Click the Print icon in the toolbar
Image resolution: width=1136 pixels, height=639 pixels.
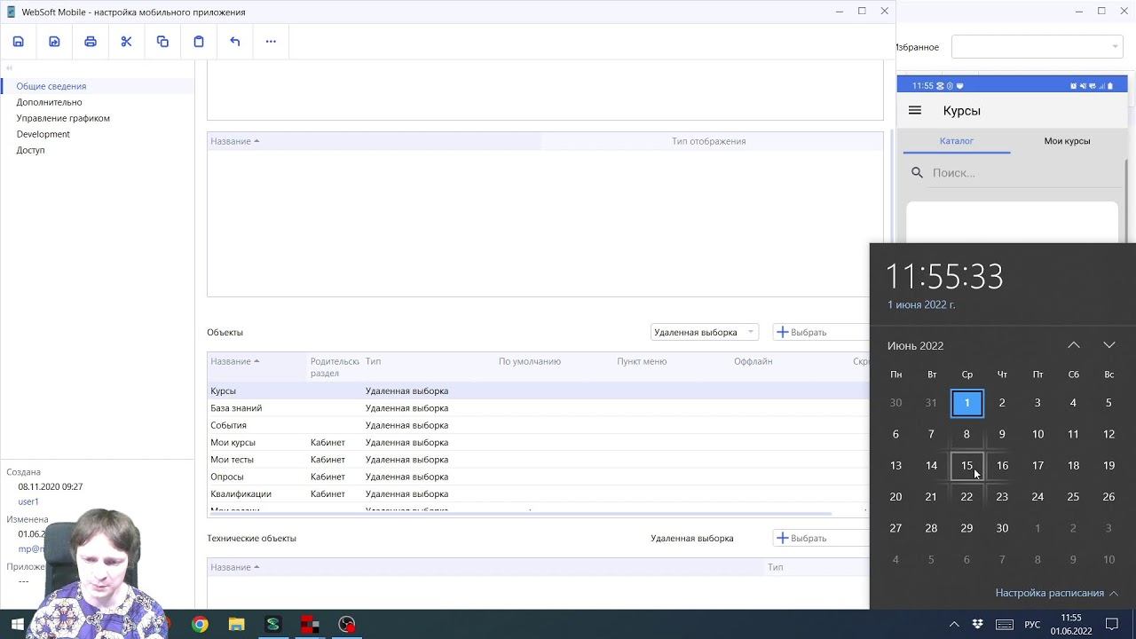point(91,42)
